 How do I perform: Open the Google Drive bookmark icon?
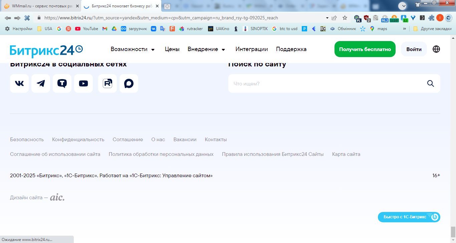114,29
